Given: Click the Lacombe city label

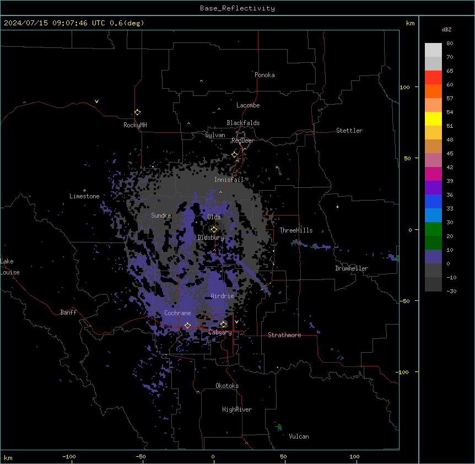Looking at the screenshot, I should [x=248, y=105].
